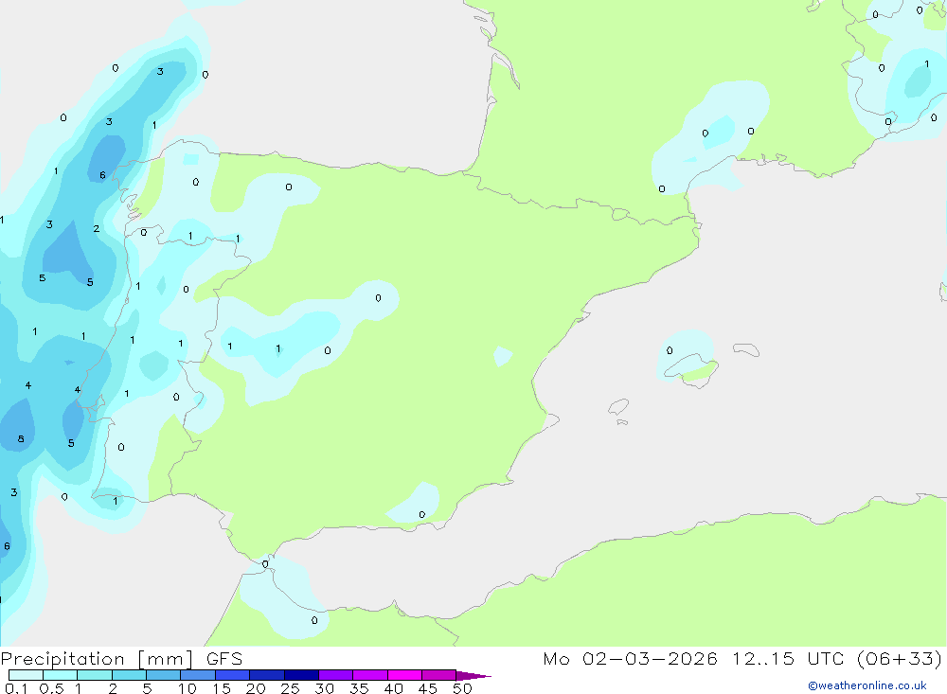Click the 45–50 mm legend color box

click(439, 675)
